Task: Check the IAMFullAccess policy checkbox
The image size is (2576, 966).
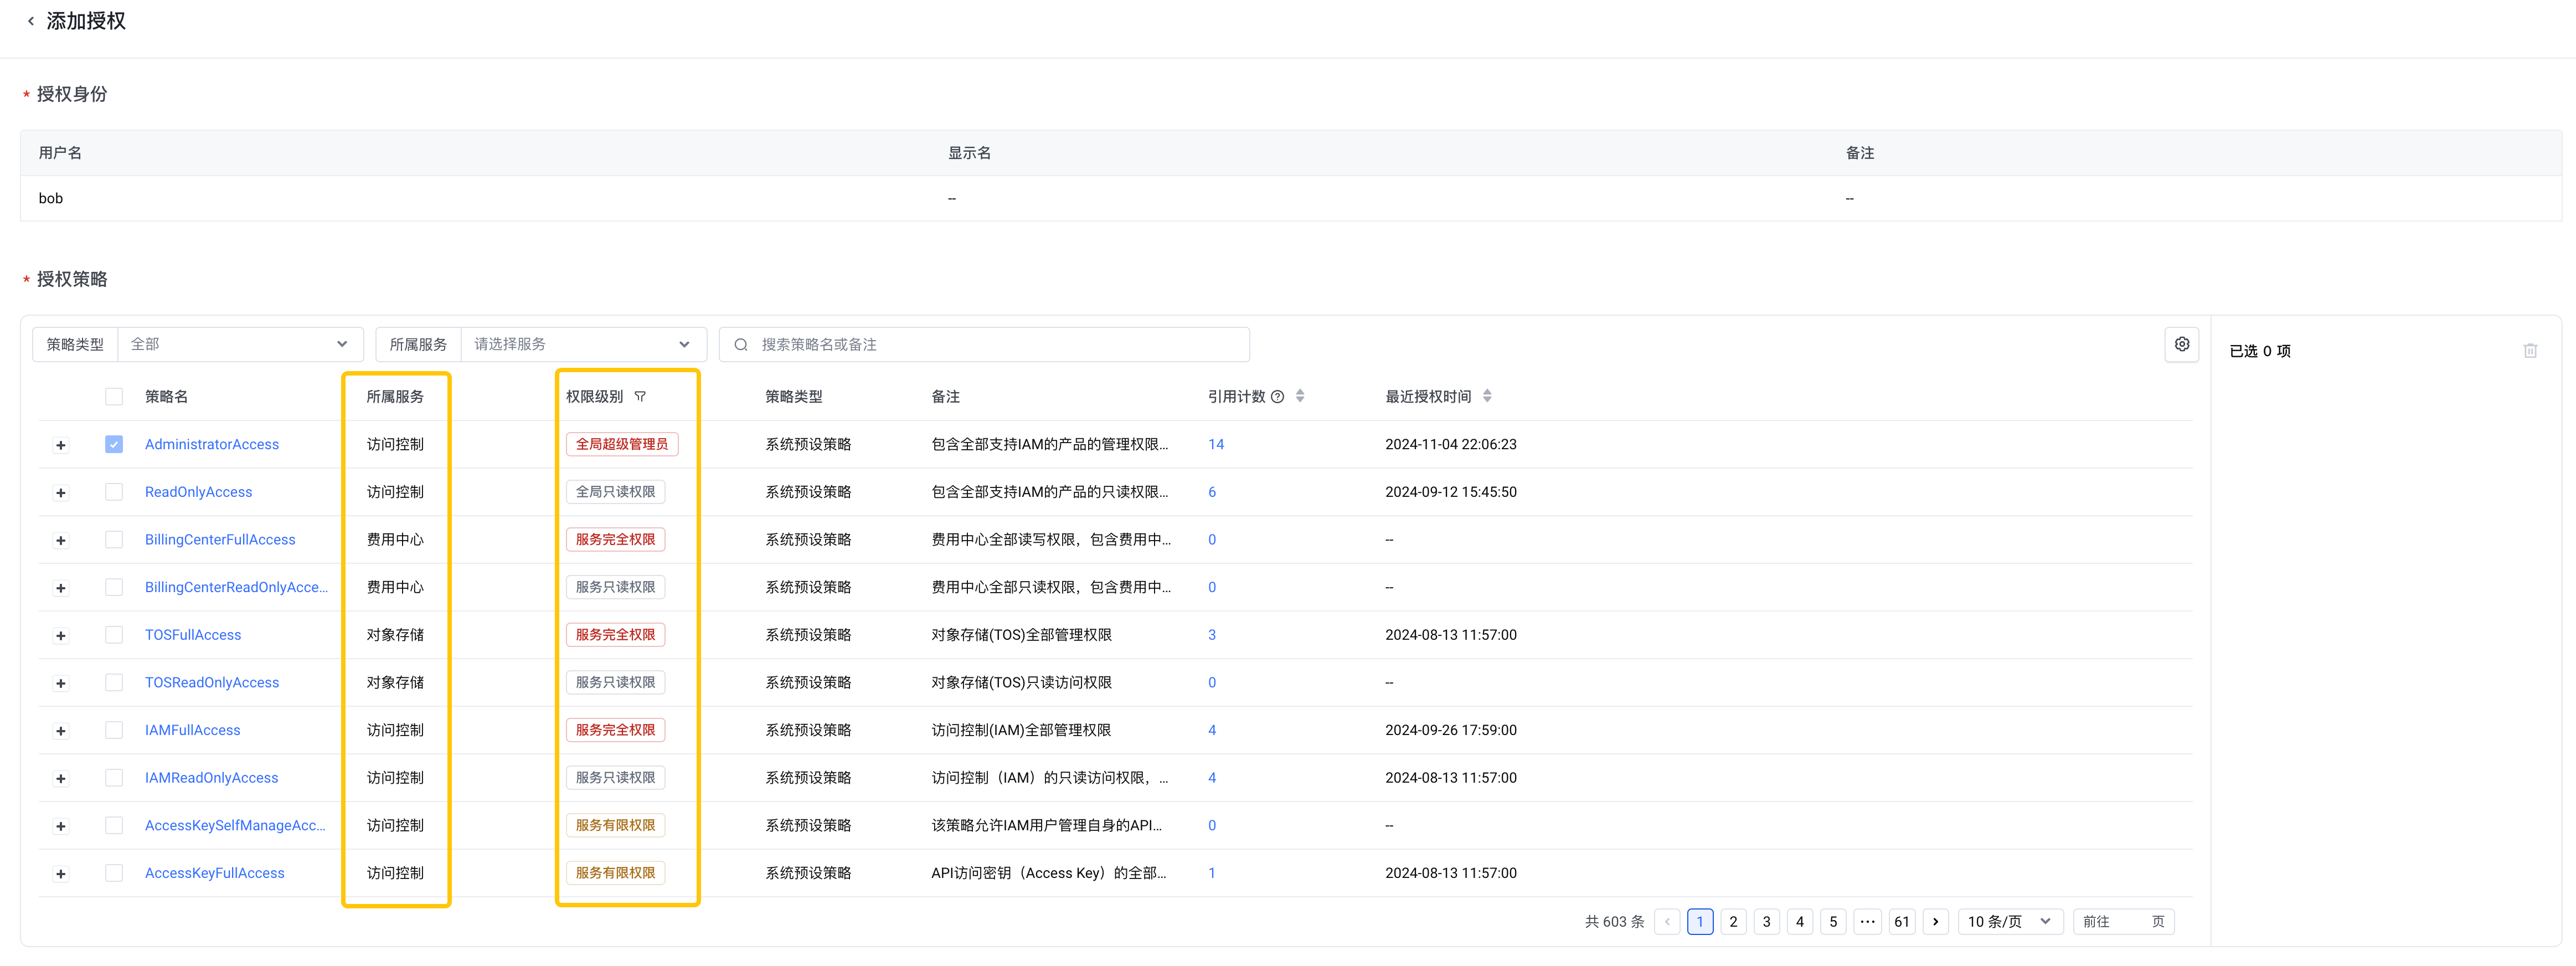Action: [114, 730]
